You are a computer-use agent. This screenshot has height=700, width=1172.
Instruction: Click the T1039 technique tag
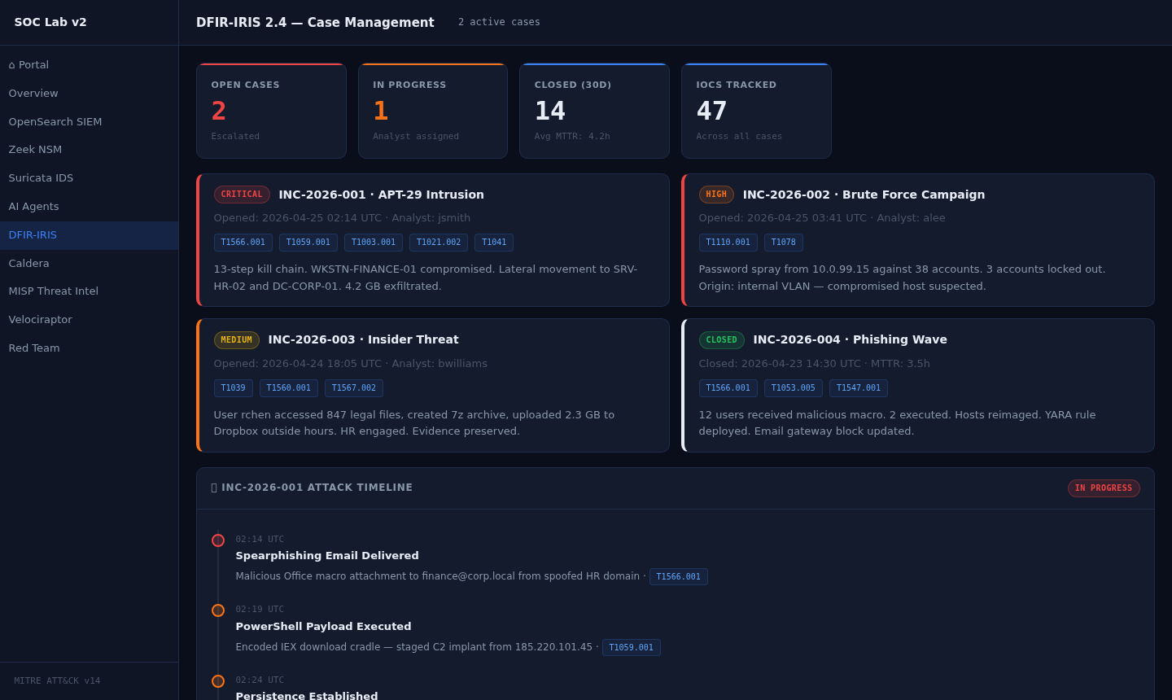pos(234,388)
